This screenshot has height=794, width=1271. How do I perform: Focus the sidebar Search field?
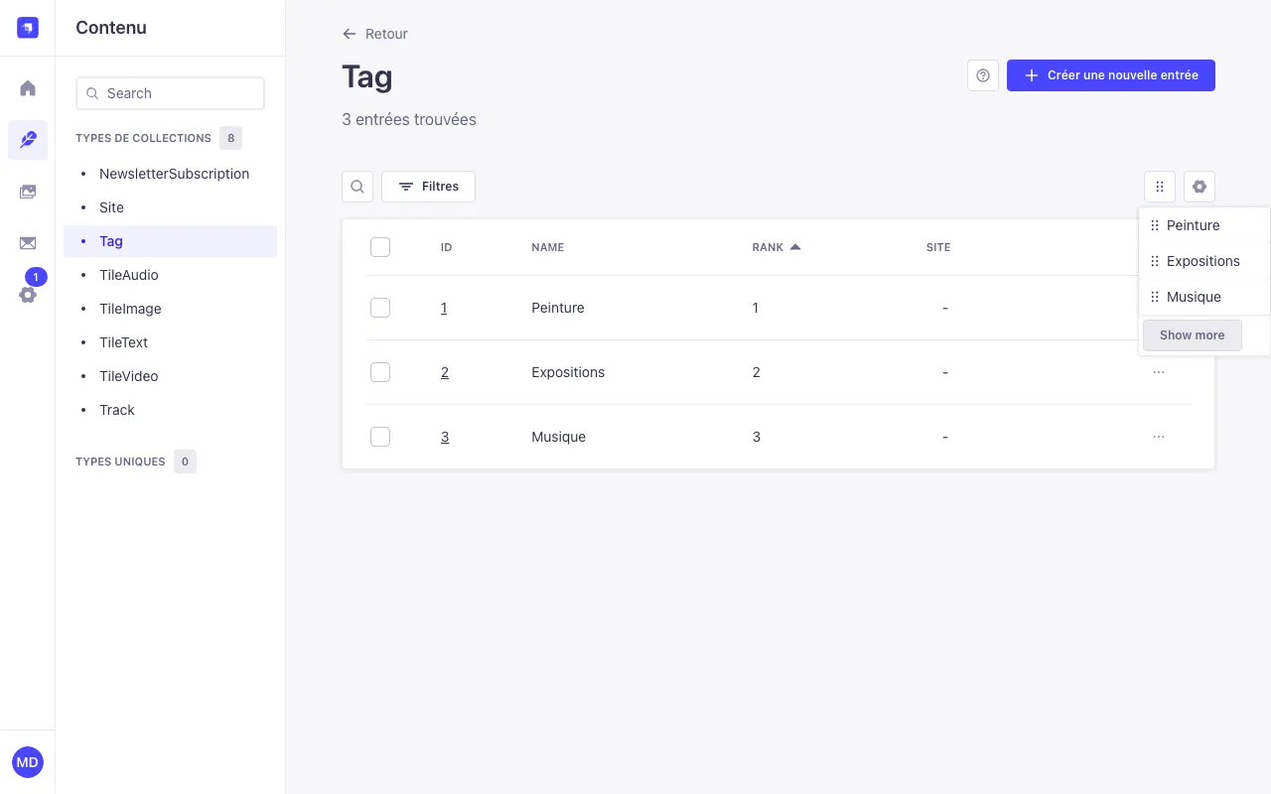pos(170,93)
